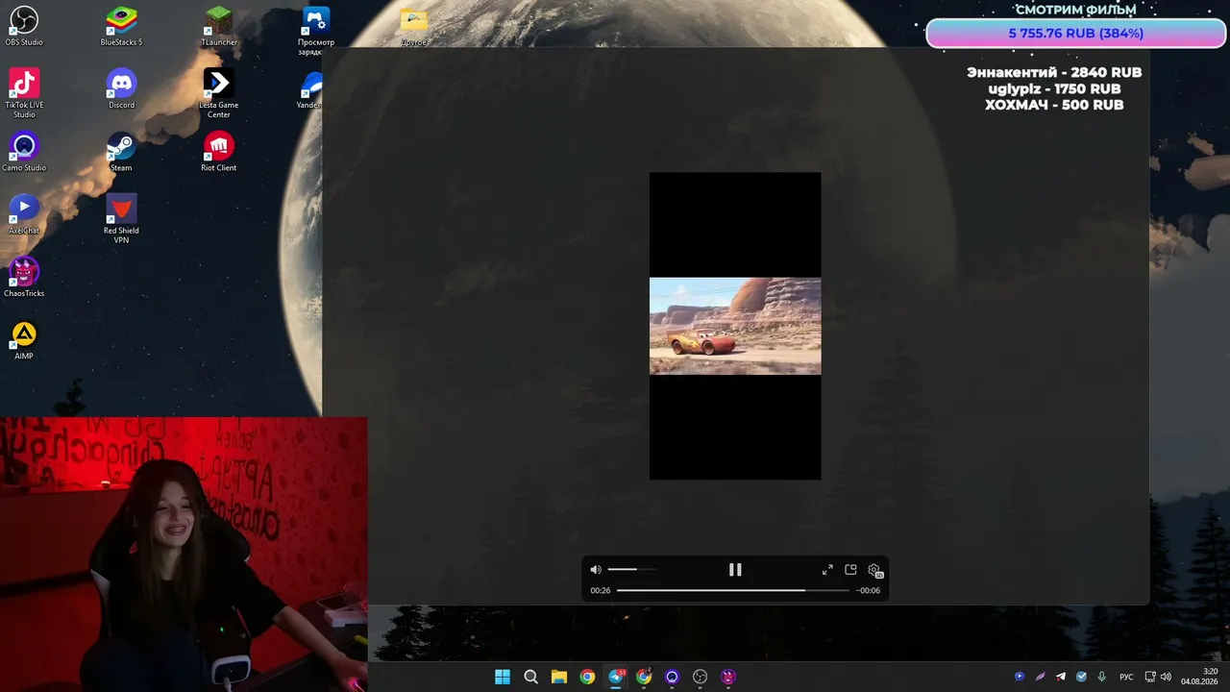Open the ChaosTricks desktop shortcut
1230x692 pixels.
(x=24, y=277)
